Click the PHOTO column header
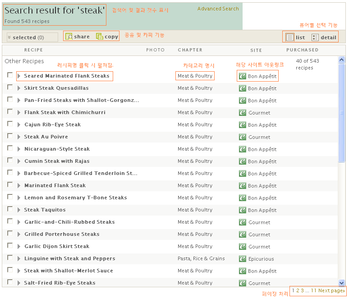The width and height of the screenshot is (349, 299). [155, 50]
